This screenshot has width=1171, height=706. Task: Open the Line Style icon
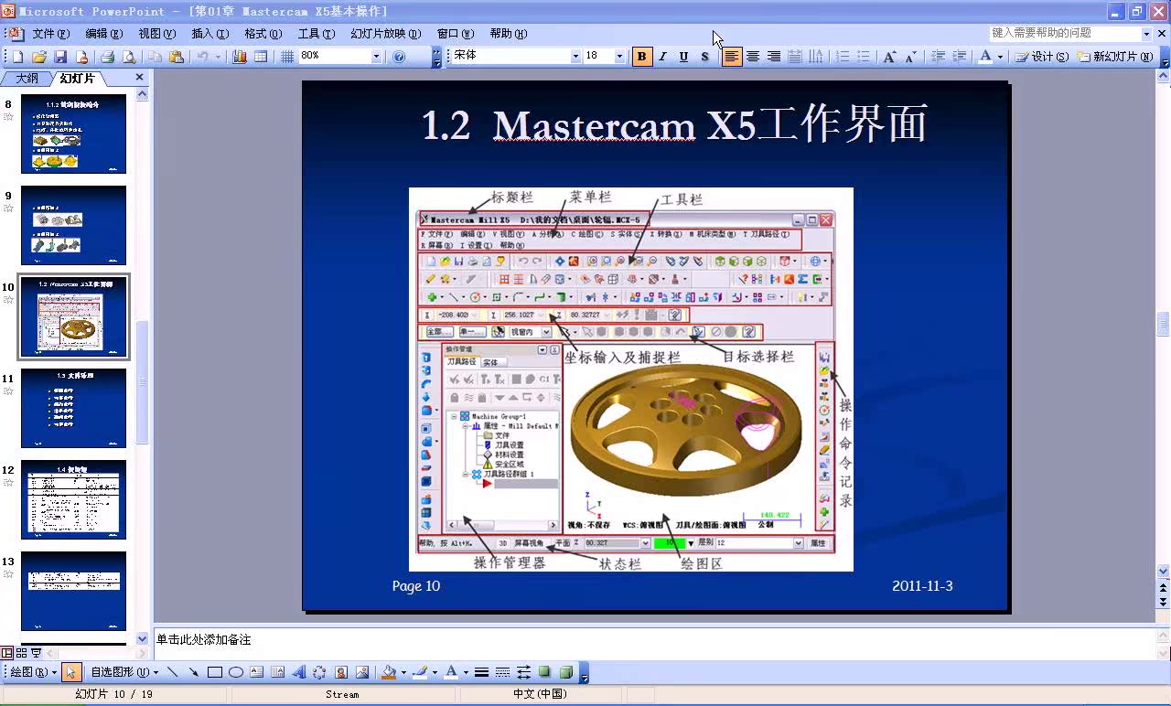coord(481,672)
